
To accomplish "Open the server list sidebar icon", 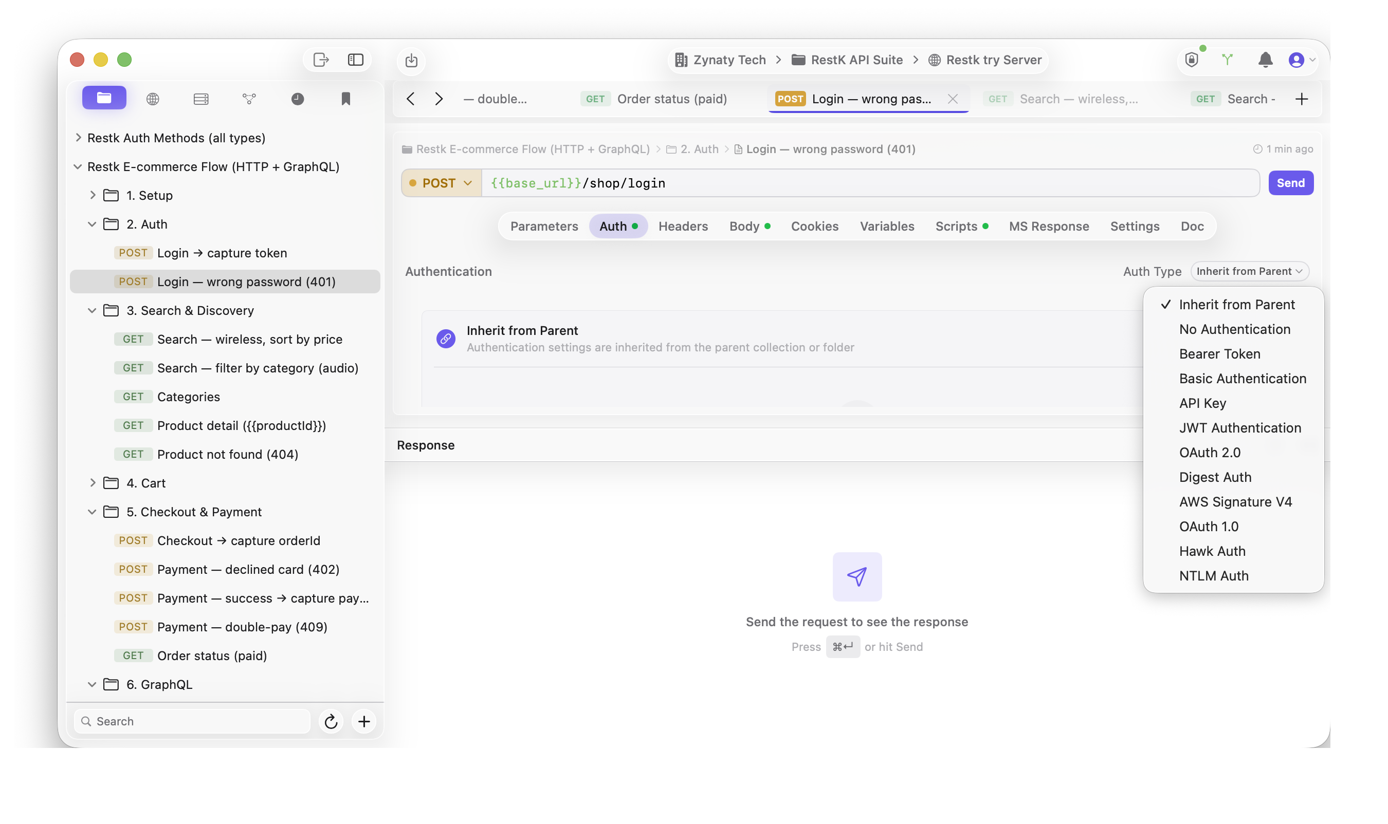I will pyautogui.click(x=200, y=99).
